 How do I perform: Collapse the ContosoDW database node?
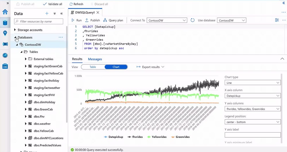17,45
